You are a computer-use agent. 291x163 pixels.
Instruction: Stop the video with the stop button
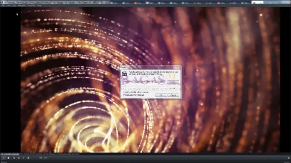click(8, 158)
